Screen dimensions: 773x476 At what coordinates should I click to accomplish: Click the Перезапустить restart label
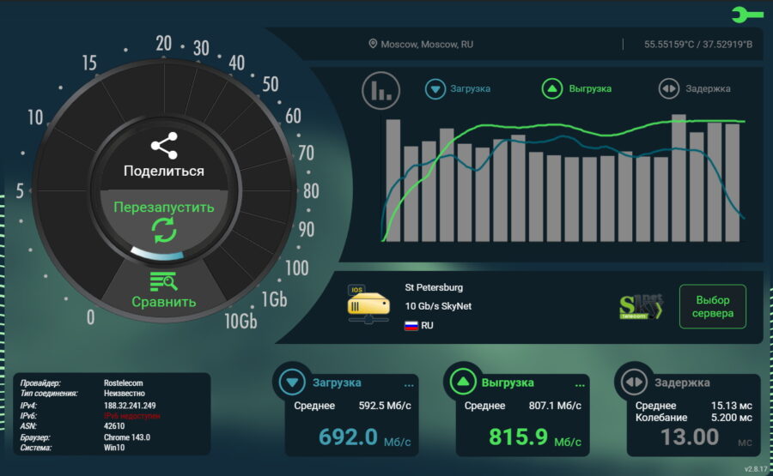click(163, 208)
